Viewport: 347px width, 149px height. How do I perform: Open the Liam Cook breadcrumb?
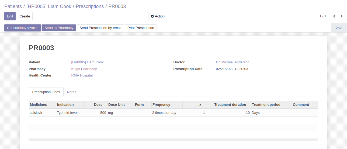coord(49,6)
